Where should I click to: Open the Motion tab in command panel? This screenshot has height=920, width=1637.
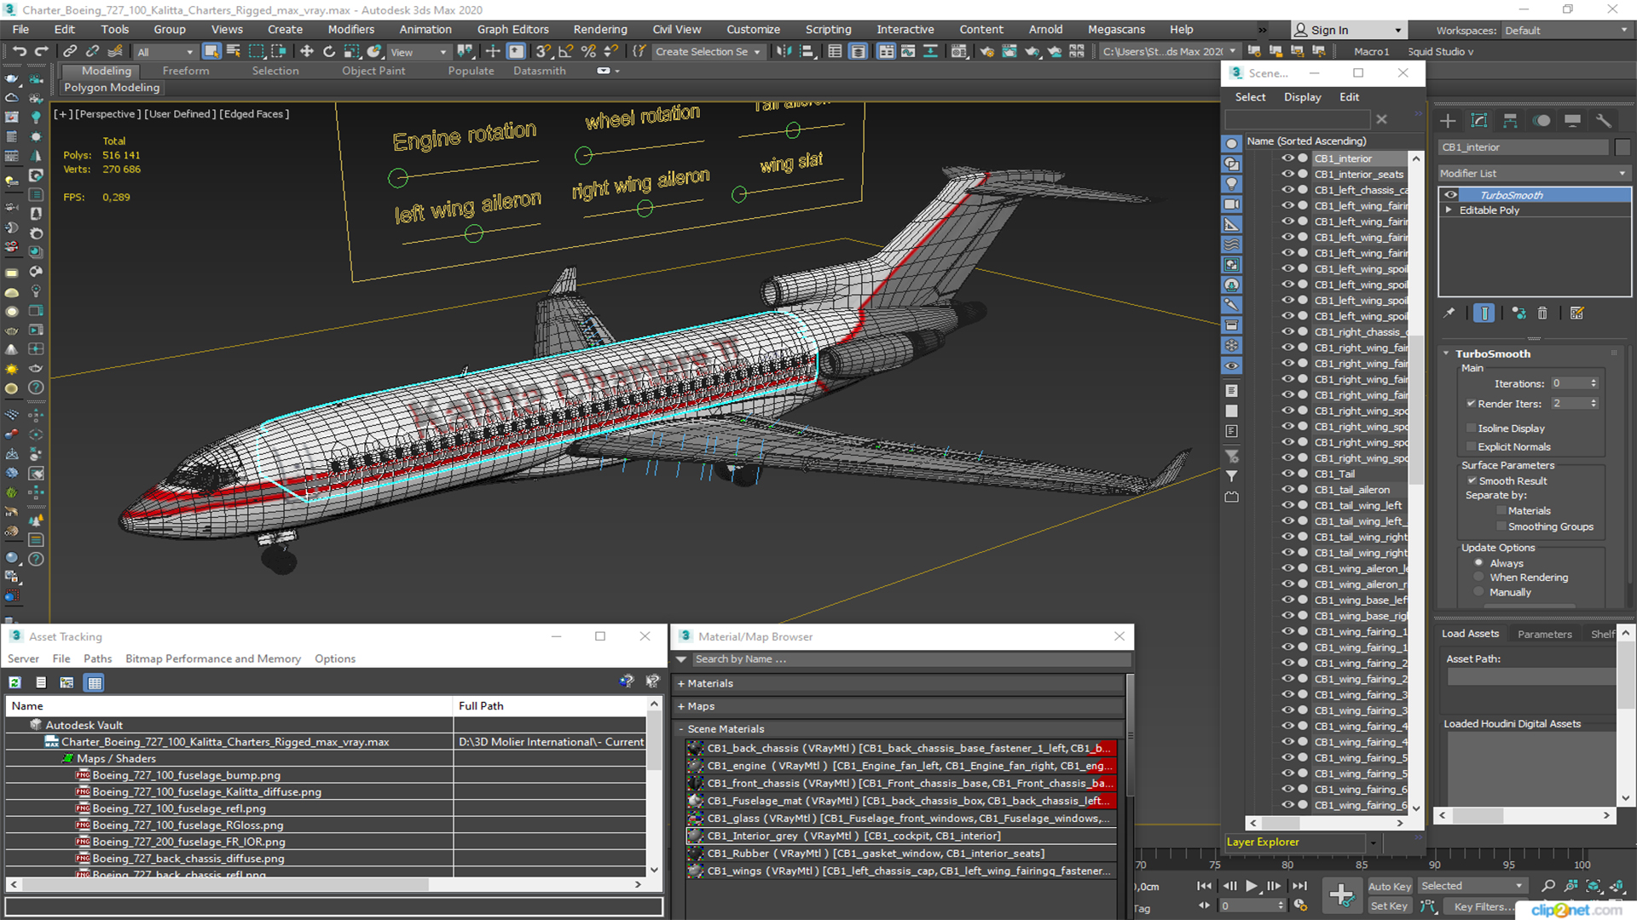pyautogui.click(x=1542, y=121)
